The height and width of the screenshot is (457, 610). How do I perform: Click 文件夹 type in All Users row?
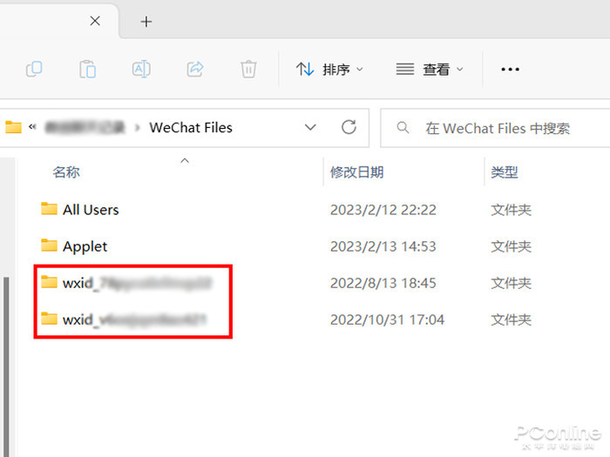coord(511,211)
